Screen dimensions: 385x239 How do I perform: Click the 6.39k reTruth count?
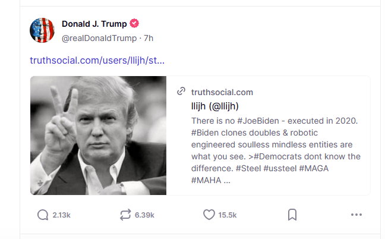pos(144,215)
